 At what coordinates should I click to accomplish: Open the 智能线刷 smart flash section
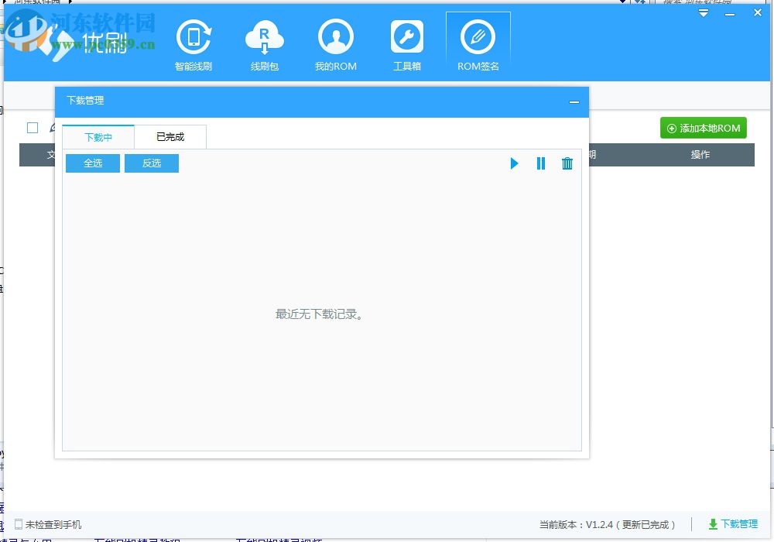coord(193,44)
